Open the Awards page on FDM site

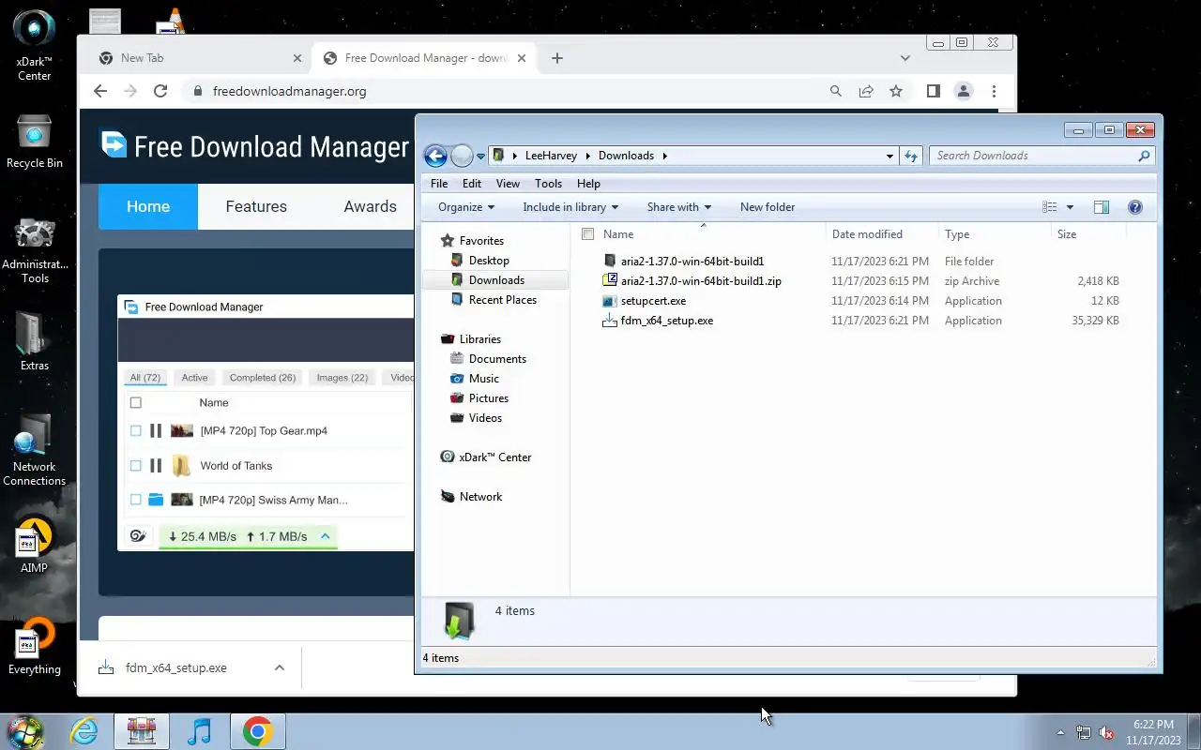(x=371, y=207)
